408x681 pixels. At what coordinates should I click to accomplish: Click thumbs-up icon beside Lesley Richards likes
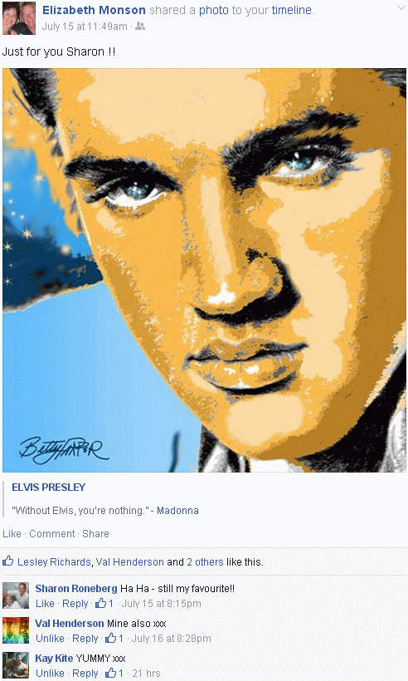coord(7,561)
